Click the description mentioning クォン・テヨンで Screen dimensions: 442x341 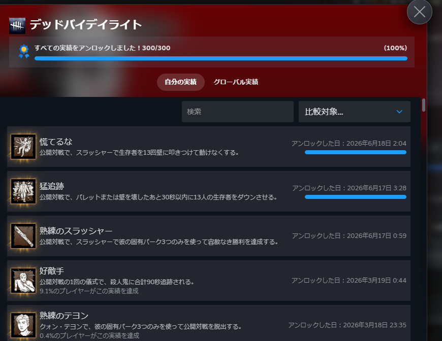point(141,327)
